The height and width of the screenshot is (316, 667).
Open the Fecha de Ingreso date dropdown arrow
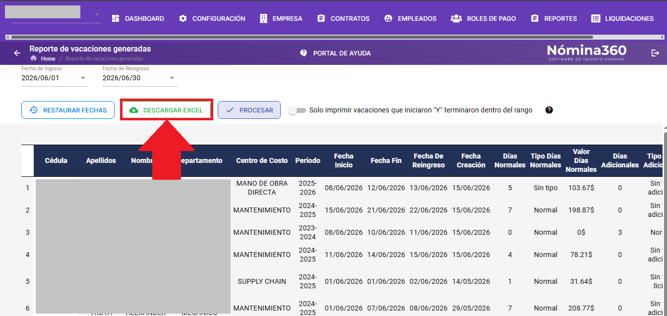point(83,78)
